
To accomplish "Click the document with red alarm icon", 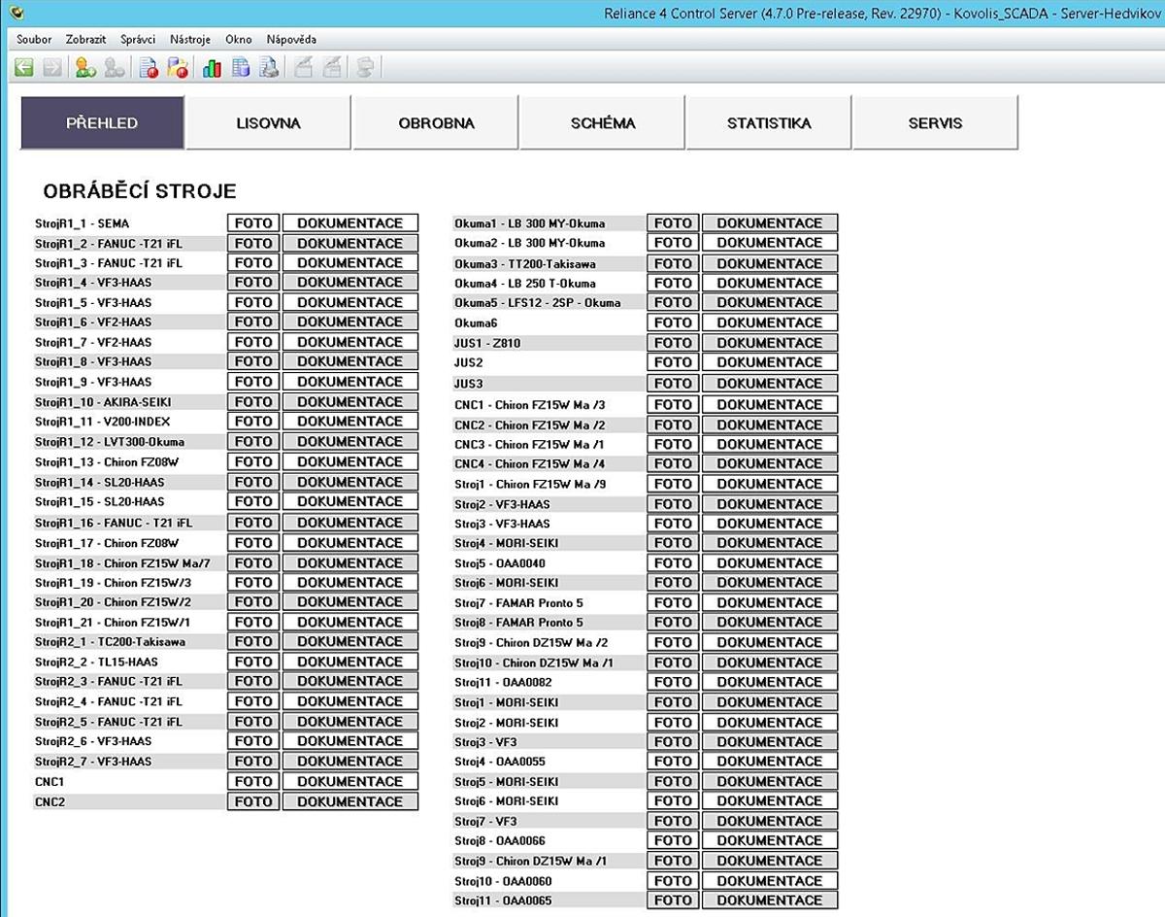I will coord(148,68).
